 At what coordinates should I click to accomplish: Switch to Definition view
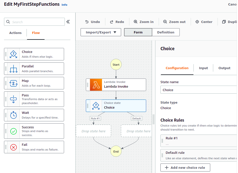coord(166,32)
